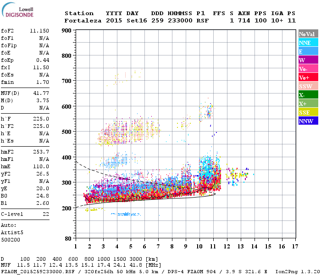
Task: Click the Artist5 text
Action: coord(12,233)
